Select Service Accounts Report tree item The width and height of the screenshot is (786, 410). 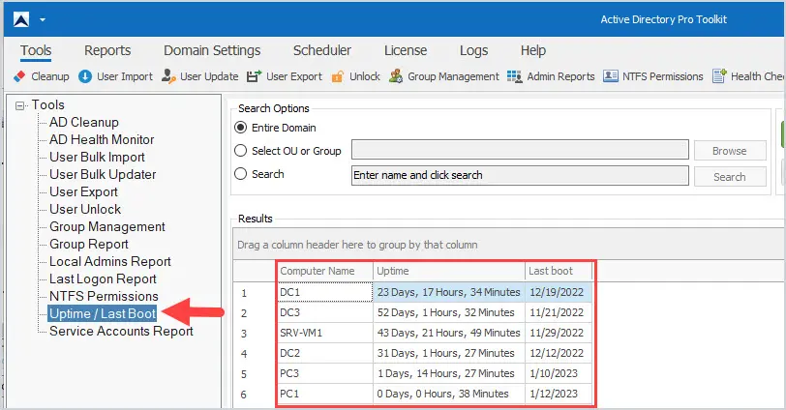click(x=121, y=332)
